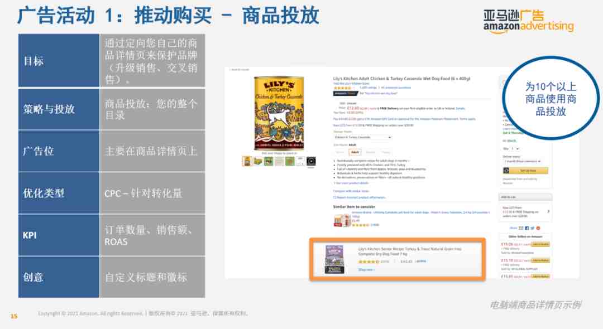Viewport: 603px width, 329px height.
Task: Click the '为10个以上商品使用商品投放' callout text
Action: (551, 99)
